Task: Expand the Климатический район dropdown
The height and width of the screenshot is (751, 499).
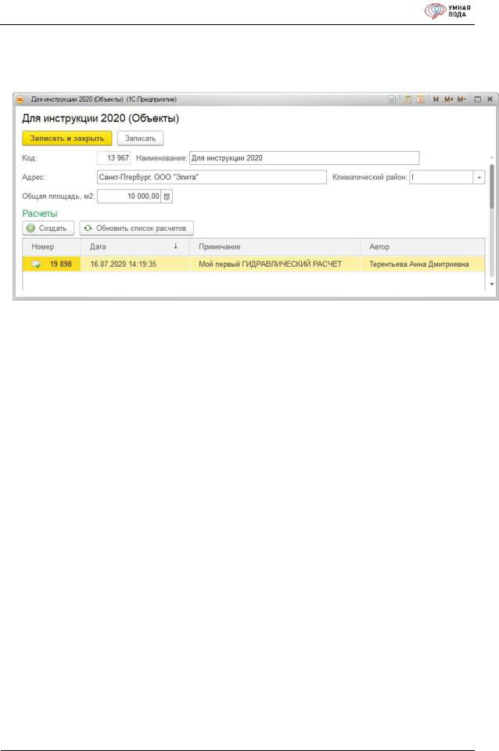Action: click(479, 178)
